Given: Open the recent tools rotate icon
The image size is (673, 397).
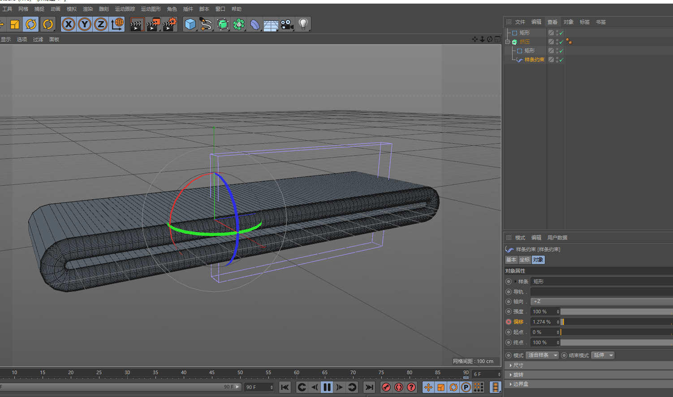Looking at the screenshot, I should (48, 24).
